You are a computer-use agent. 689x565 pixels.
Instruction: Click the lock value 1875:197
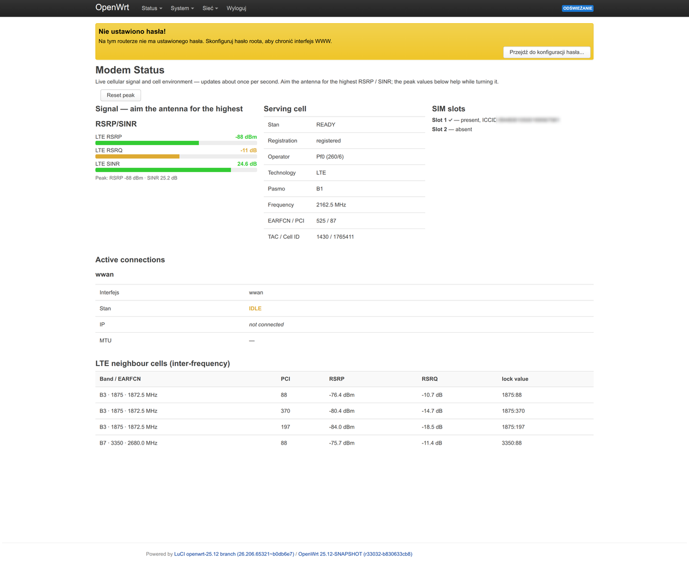click(514, 427)
